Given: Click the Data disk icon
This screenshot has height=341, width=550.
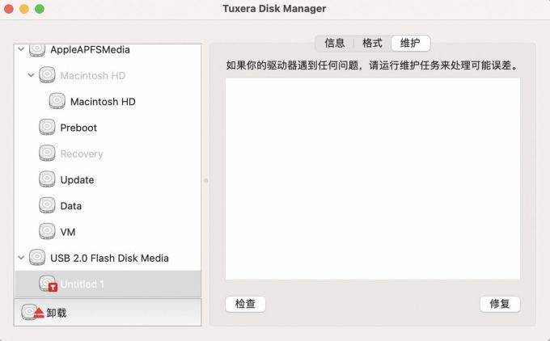Looking at the screenshot, I should pyautogui.click(x=47, y=205).
